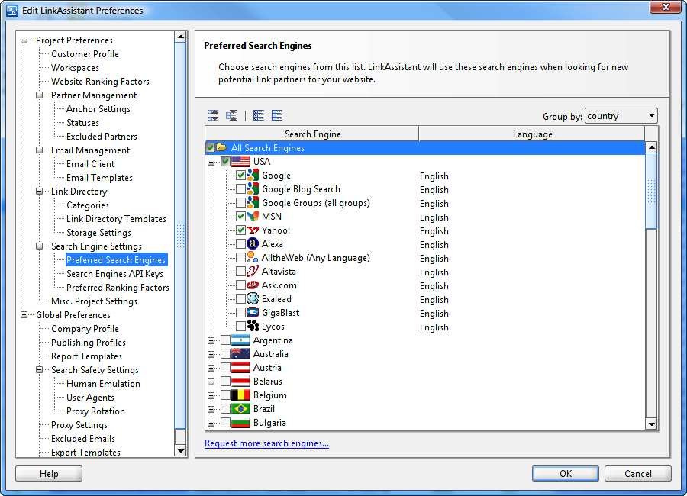Click the Google Blog Search logo icon

pos(253,188)
